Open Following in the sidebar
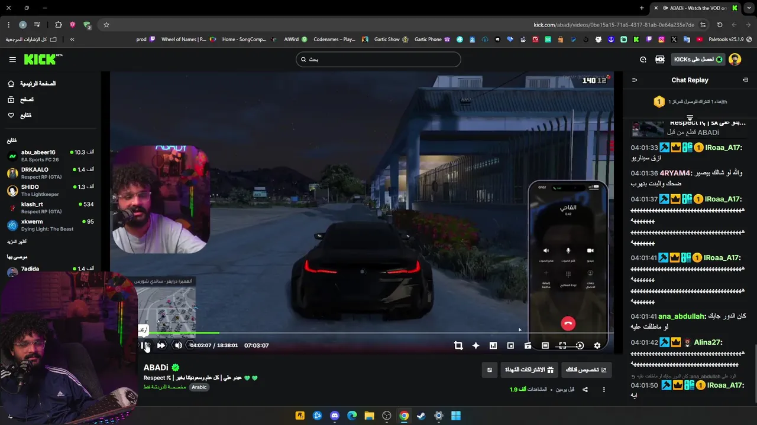The width and height of the screenshot is (757, 425). click(x=20, y=115)
